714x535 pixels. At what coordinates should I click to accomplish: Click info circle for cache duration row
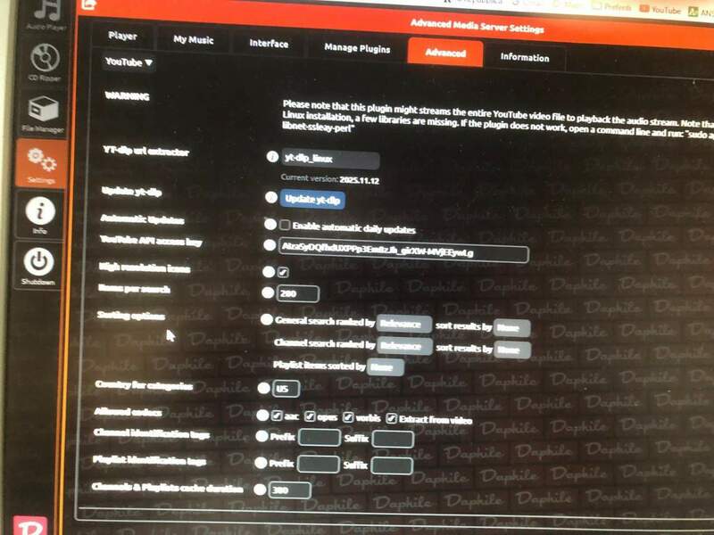(260, 490)
